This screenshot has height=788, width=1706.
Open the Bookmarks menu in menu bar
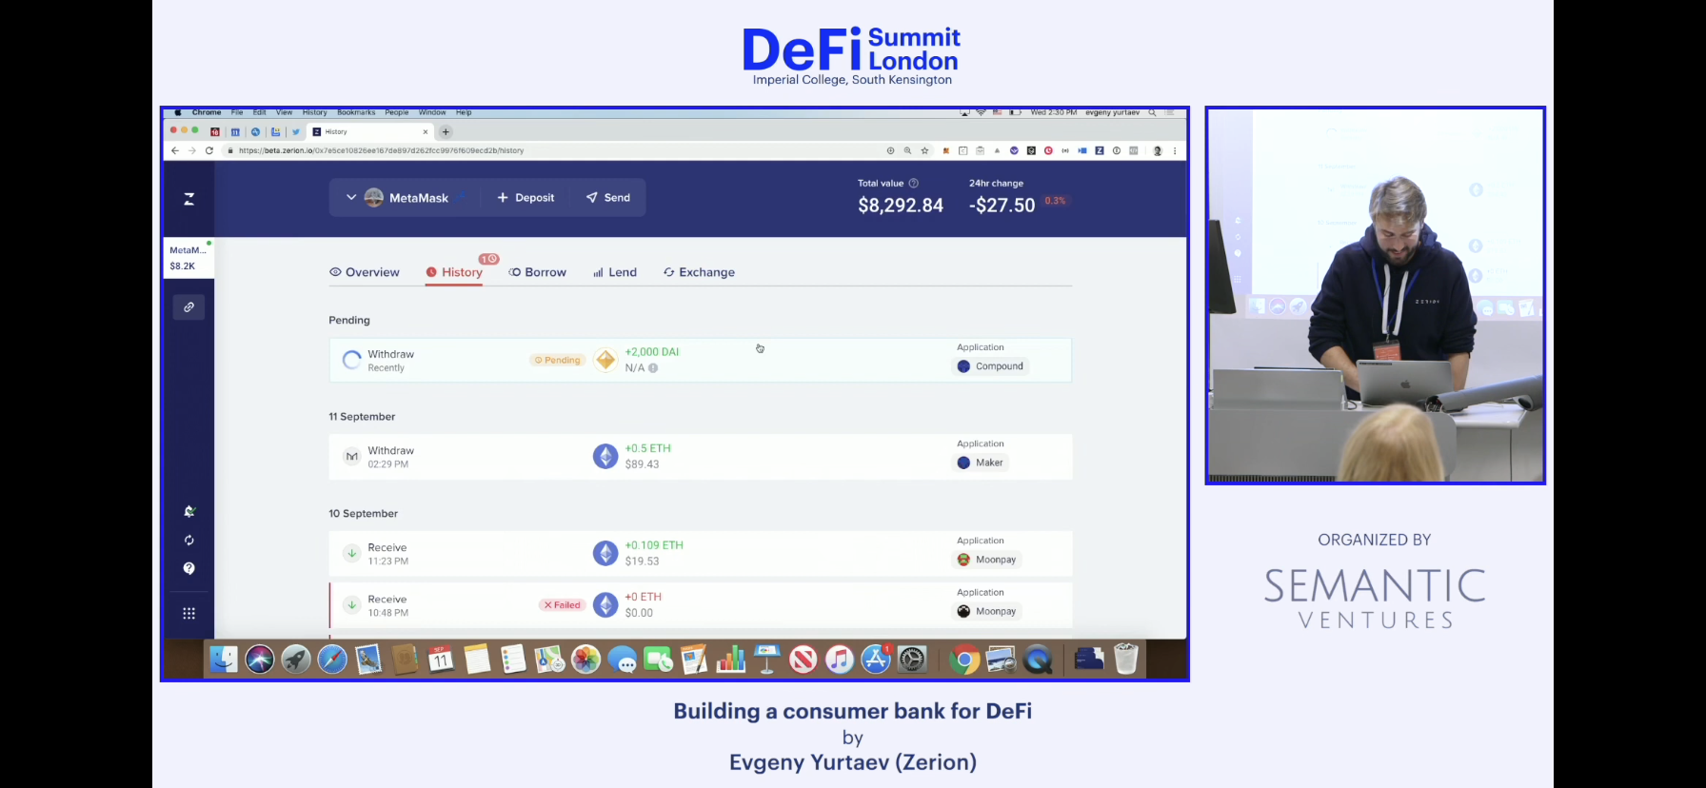(356, 112)
